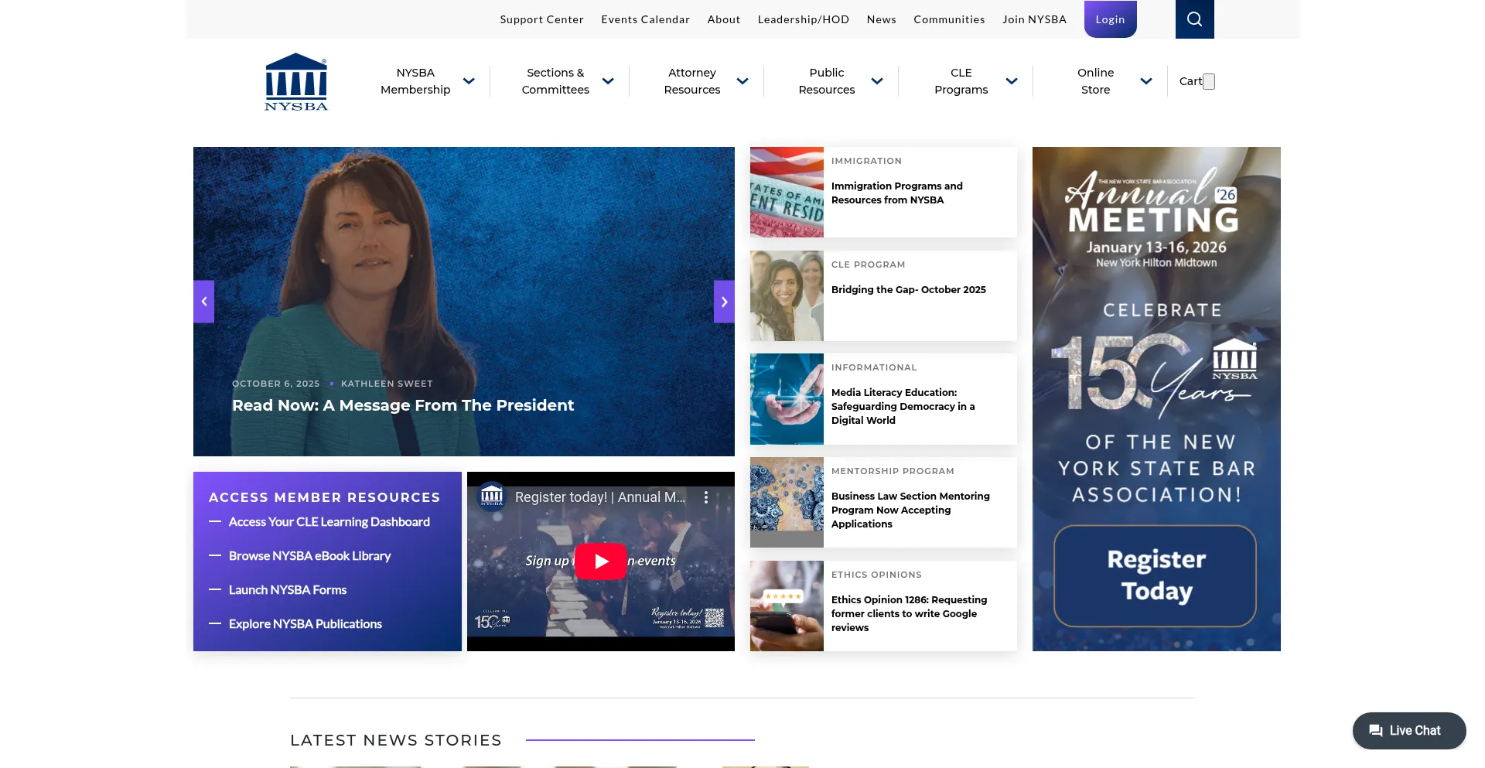Screen dimensions: 1485x768
Task: Open the Immigration Programs article thumbnail
Action: click(x=787, y=192)
